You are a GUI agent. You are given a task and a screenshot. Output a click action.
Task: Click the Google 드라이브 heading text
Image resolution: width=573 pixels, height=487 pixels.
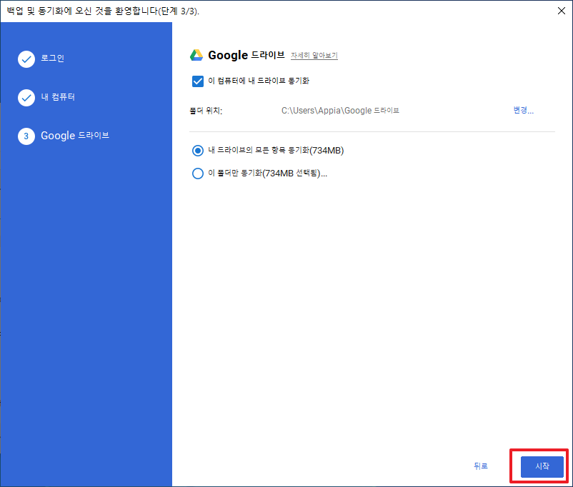click(x=246, y=55)
